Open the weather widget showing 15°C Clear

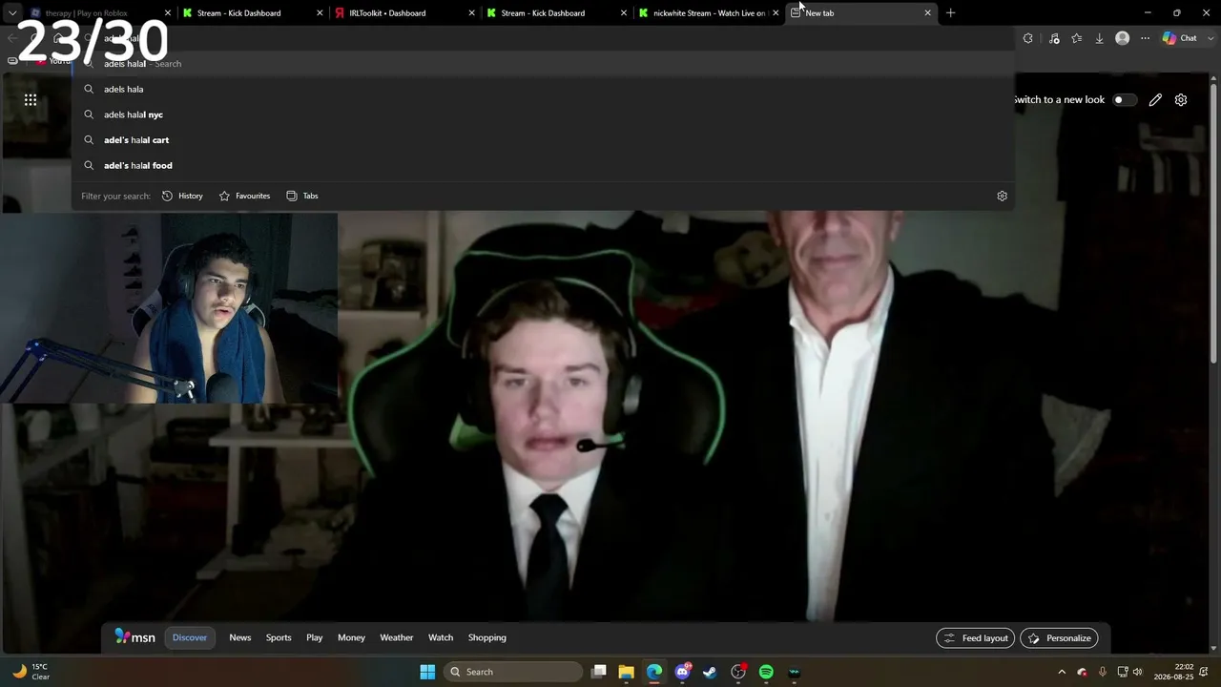(x=31, y=672)
